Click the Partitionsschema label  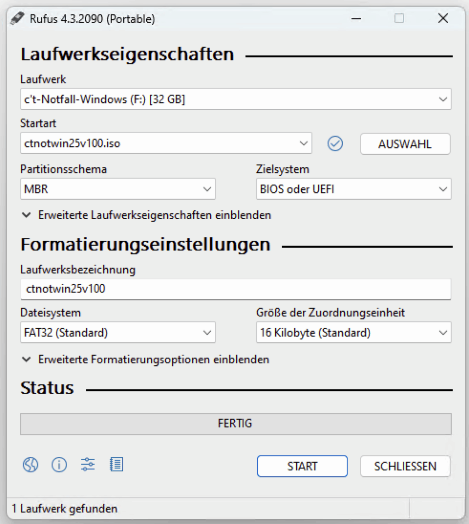point(63,169)
